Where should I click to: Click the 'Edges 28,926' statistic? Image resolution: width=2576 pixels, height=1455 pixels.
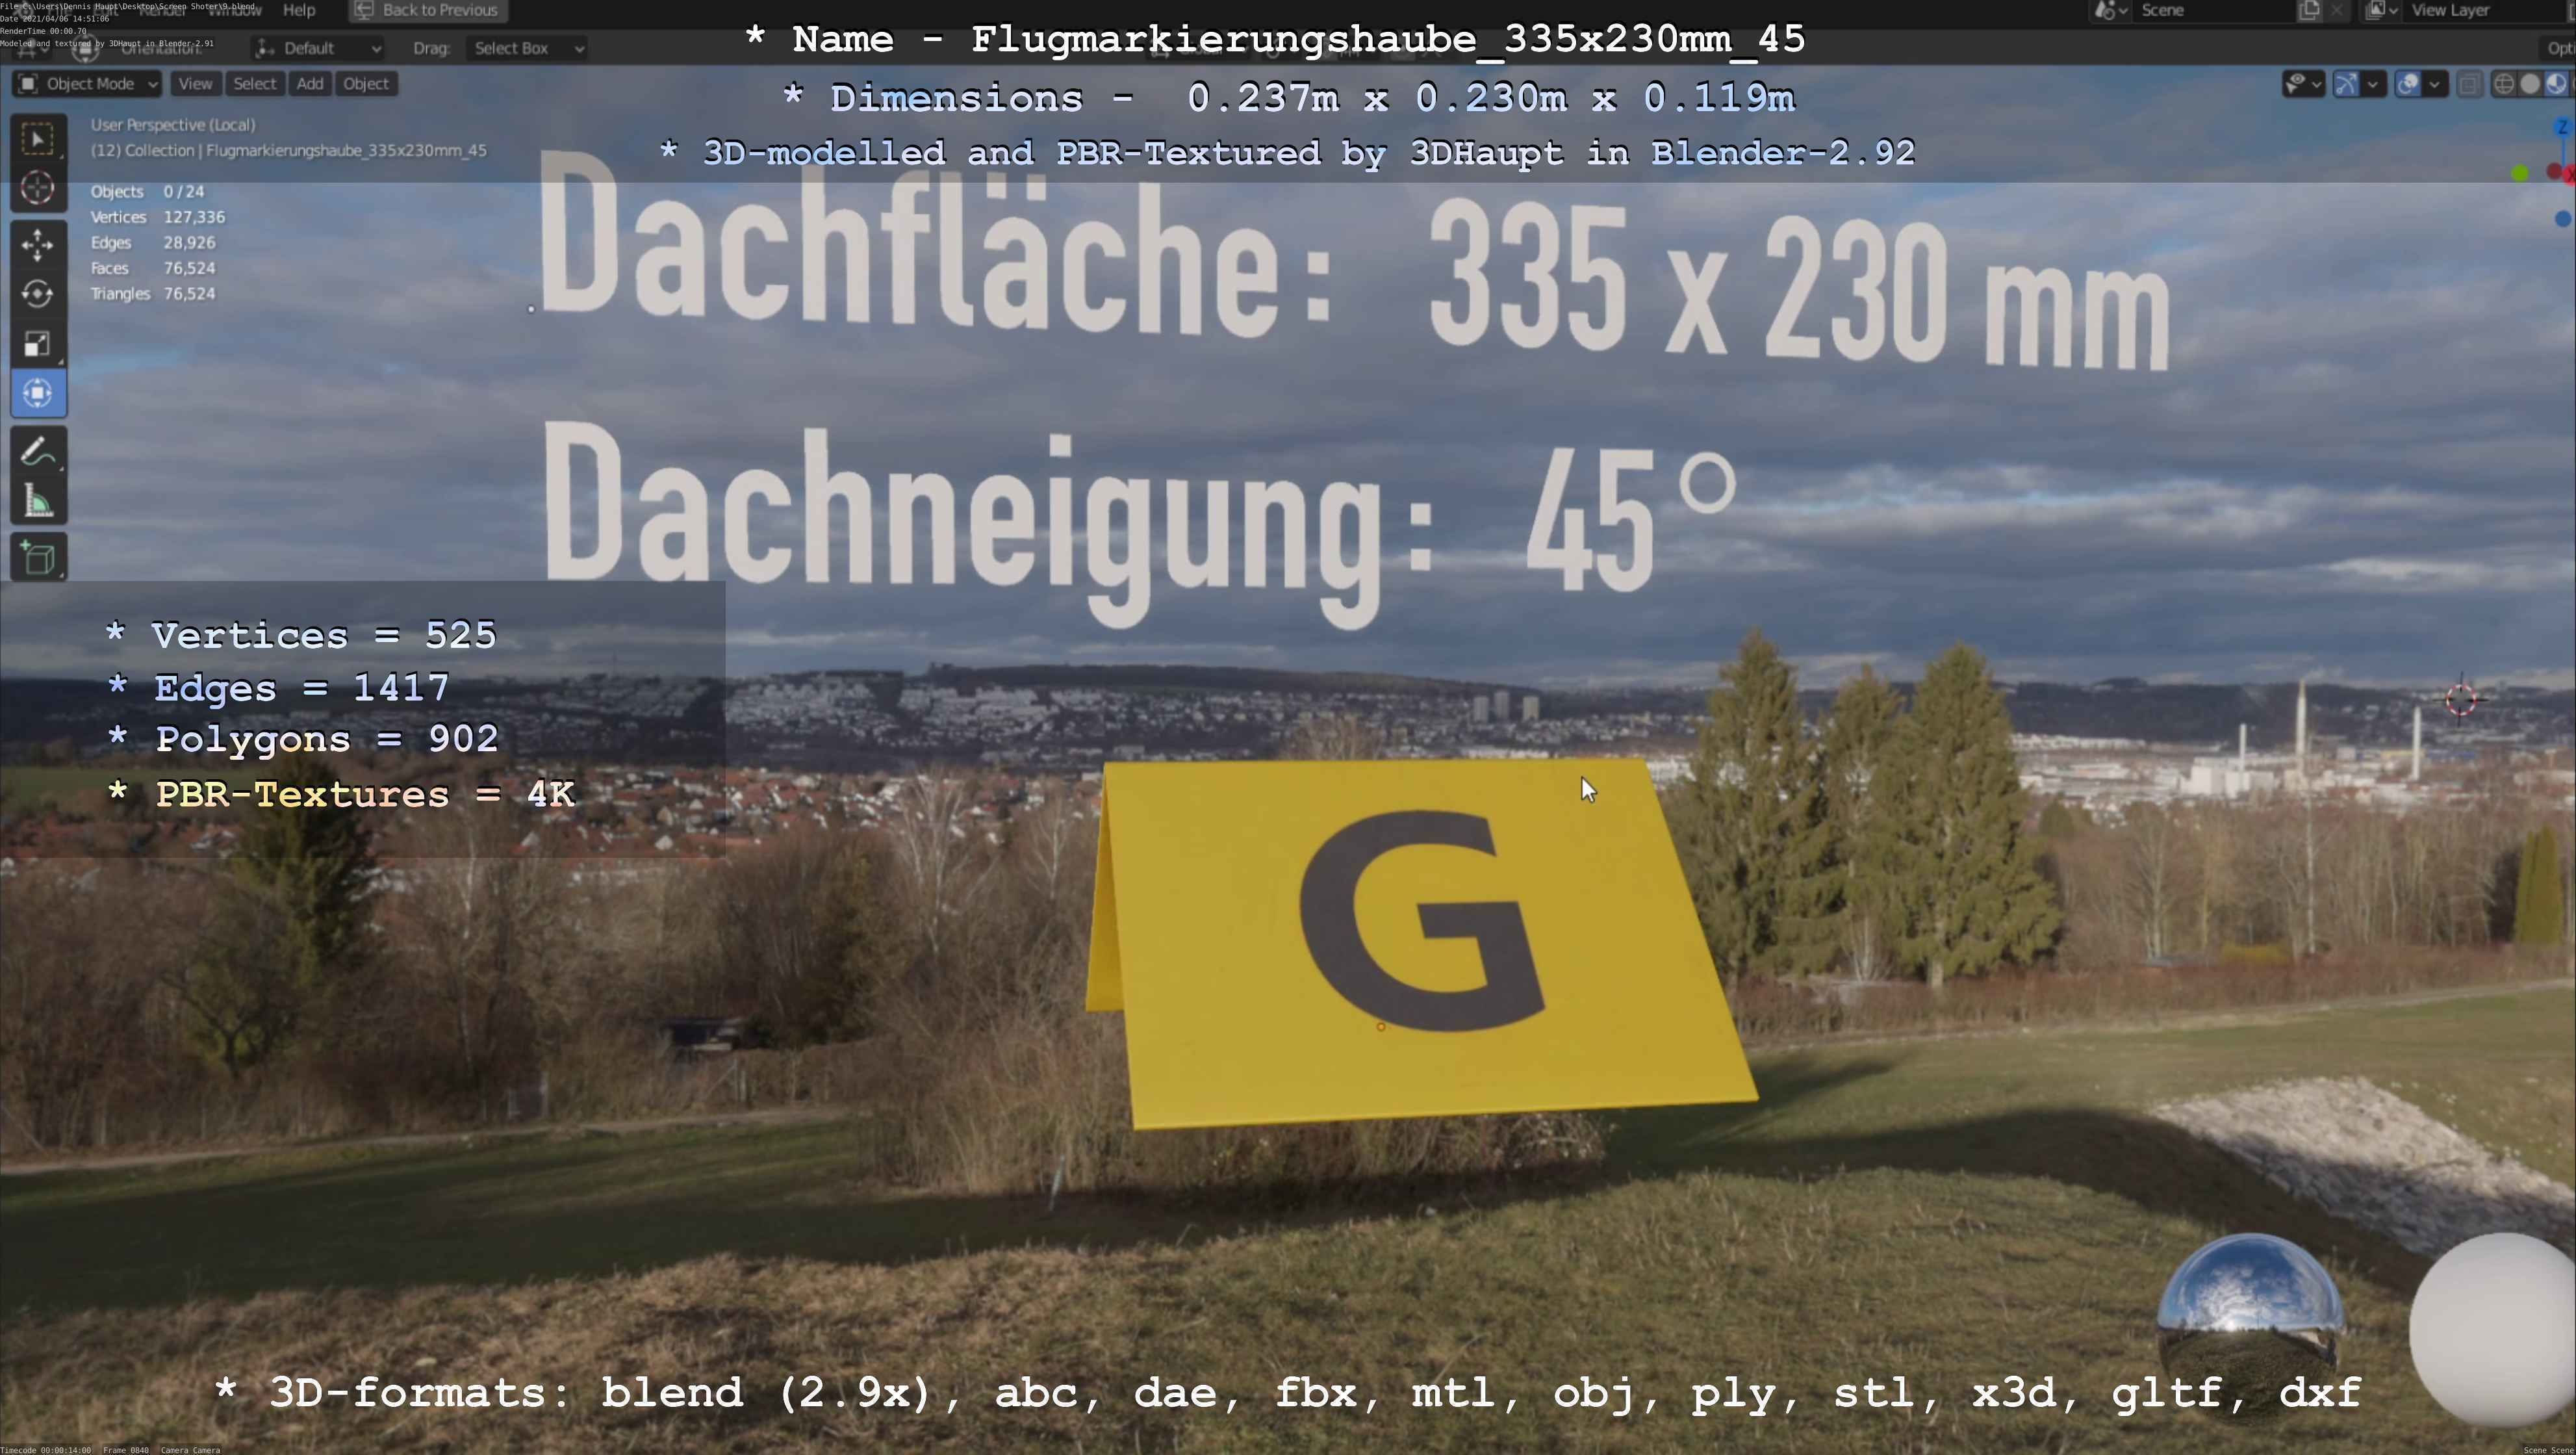[152, 243]
